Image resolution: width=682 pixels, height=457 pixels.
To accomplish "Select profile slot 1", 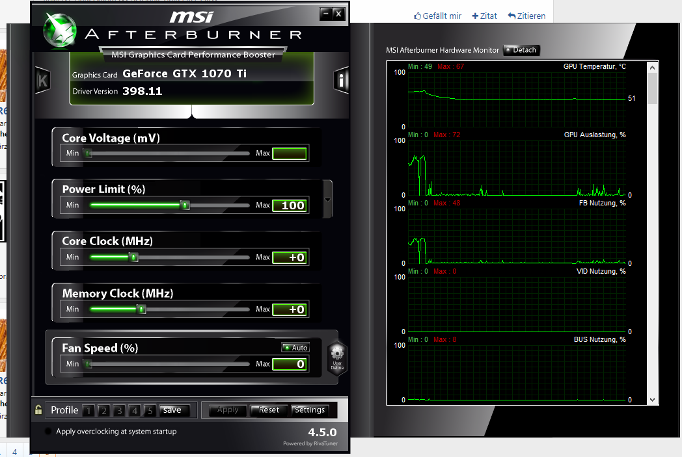I will (89, 410).
